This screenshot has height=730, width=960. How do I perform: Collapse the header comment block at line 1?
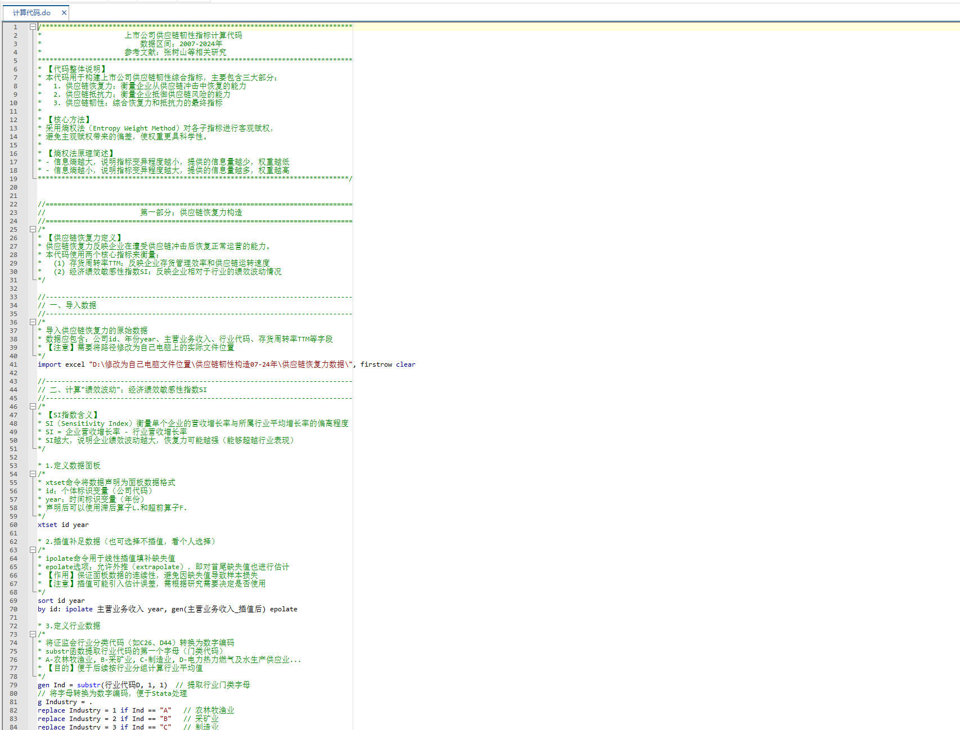click(x=33, y=26)
